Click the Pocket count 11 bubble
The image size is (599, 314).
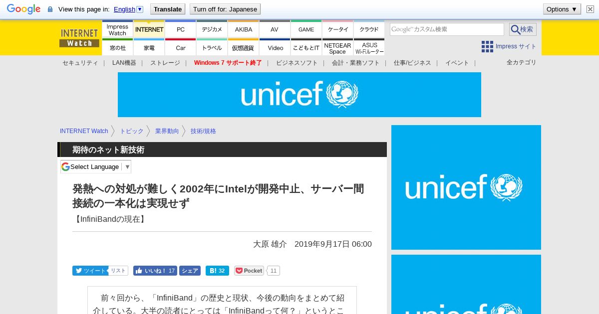coord(274,271)
